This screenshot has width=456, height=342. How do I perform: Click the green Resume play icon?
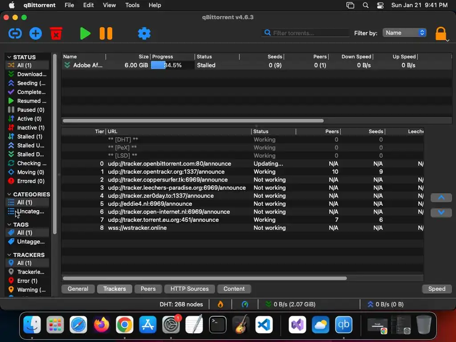click(x=85, y=33)
